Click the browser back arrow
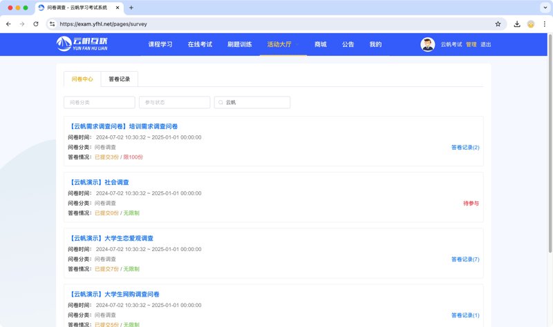553x327 pixels. coord(8,24)
